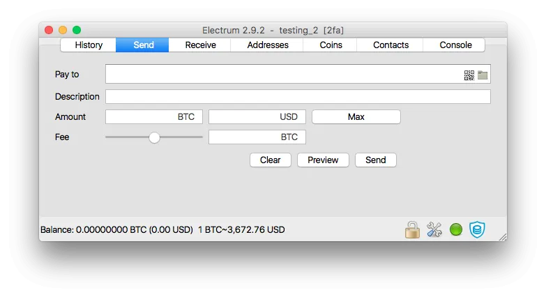Screen dimensions: 546x297
Task: Open the Receive tab
Action: click(x=200, y=45)
